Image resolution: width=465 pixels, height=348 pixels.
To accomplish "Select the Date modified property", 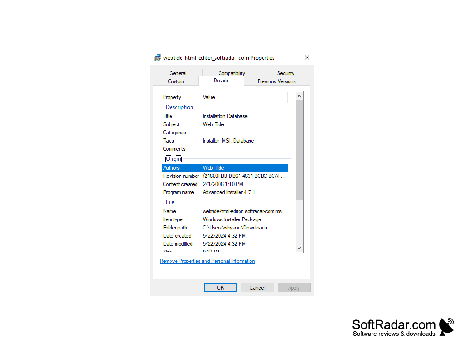I will pyautogui.click(x=178, y=244).
